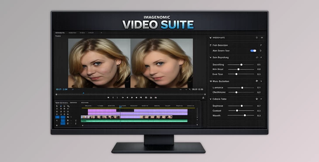Screen dimensions: 319x162
Task: Click the Chechinoner slider track
Action: coord(241,92)
